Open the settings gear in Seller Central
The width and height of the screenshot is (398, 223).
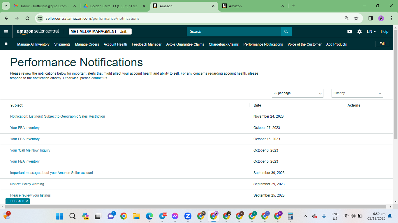point(360,32)
